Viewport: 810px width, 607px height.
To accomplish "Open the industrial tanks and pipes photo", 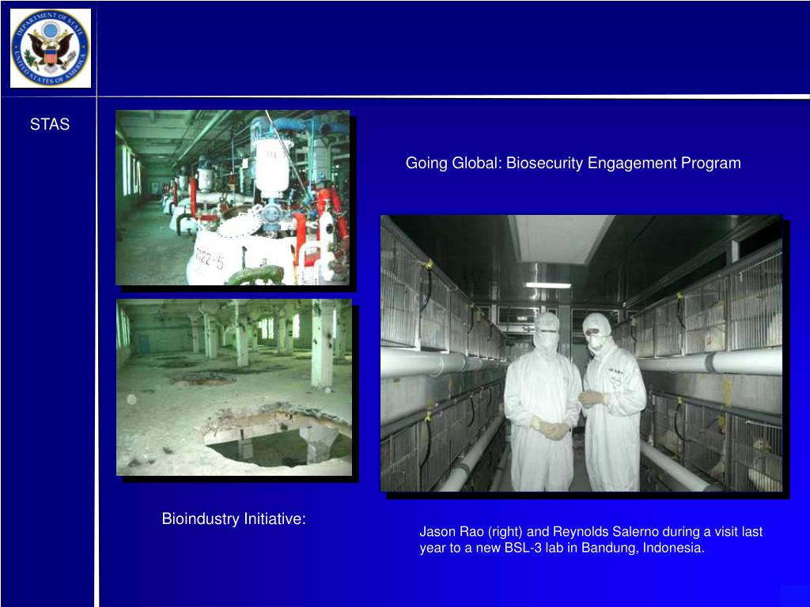I will tap(233, 197).
